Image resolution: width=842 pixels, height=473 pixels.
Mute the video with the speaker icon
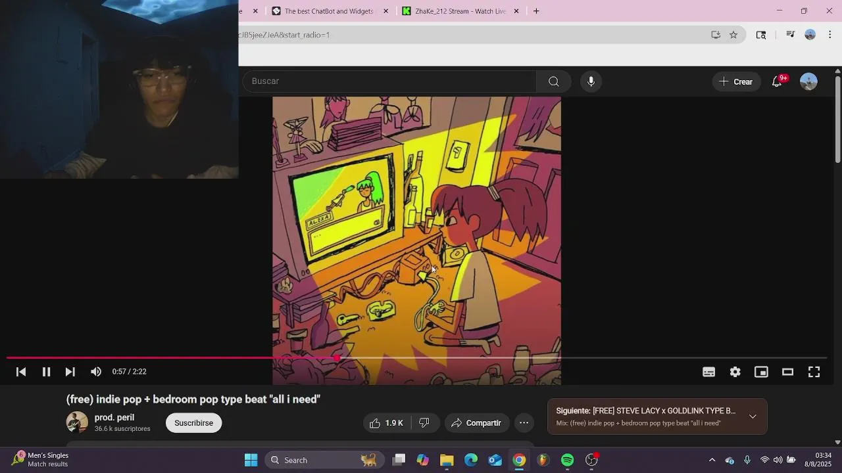click(x=96, y=372)
